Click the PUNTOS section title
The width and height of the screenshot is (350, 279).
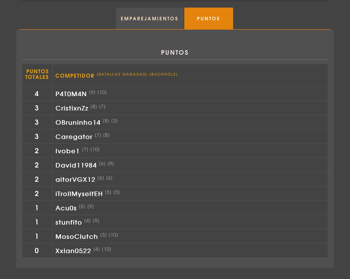point(174,52)
